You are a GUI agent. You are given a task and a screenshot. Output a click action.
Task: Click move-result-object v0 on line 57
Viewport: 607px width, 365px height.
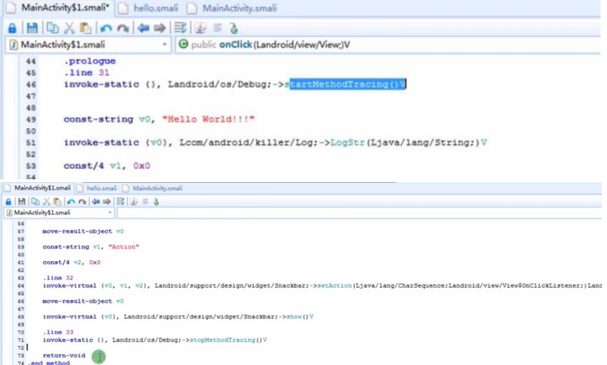click(83, 232)
